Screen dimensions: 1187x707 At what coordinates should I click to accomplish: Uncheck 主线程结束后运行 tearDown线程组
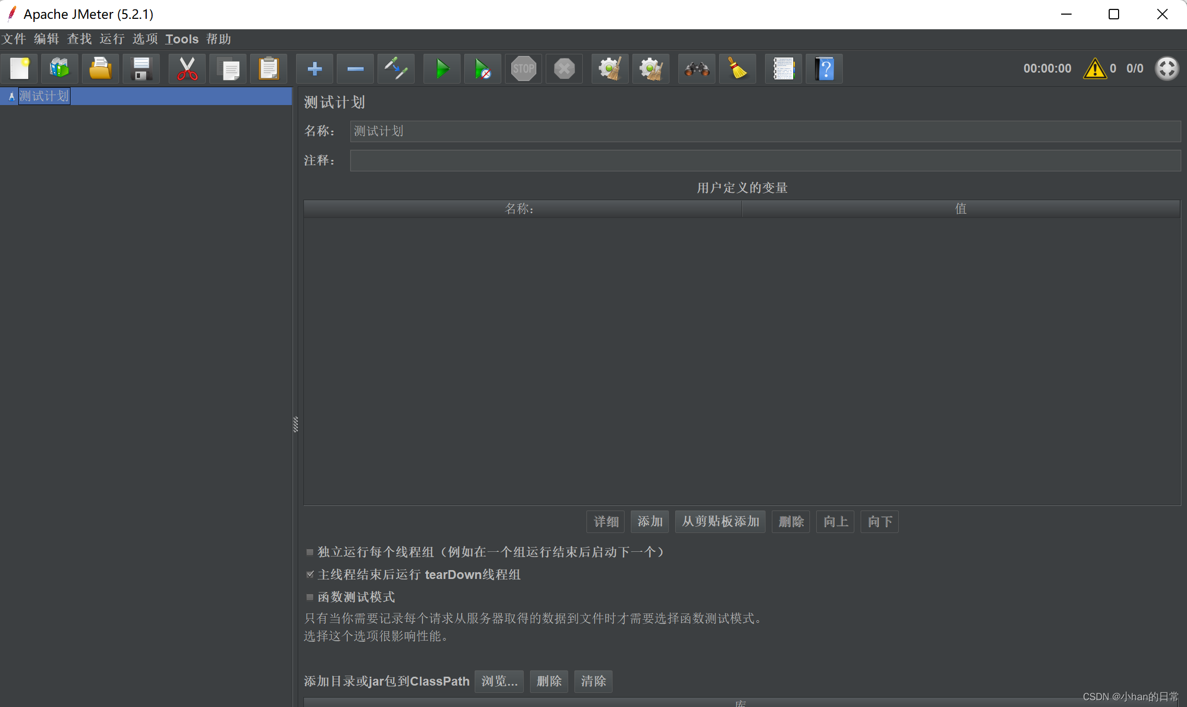pyautogui.click(x=310, y=575)
